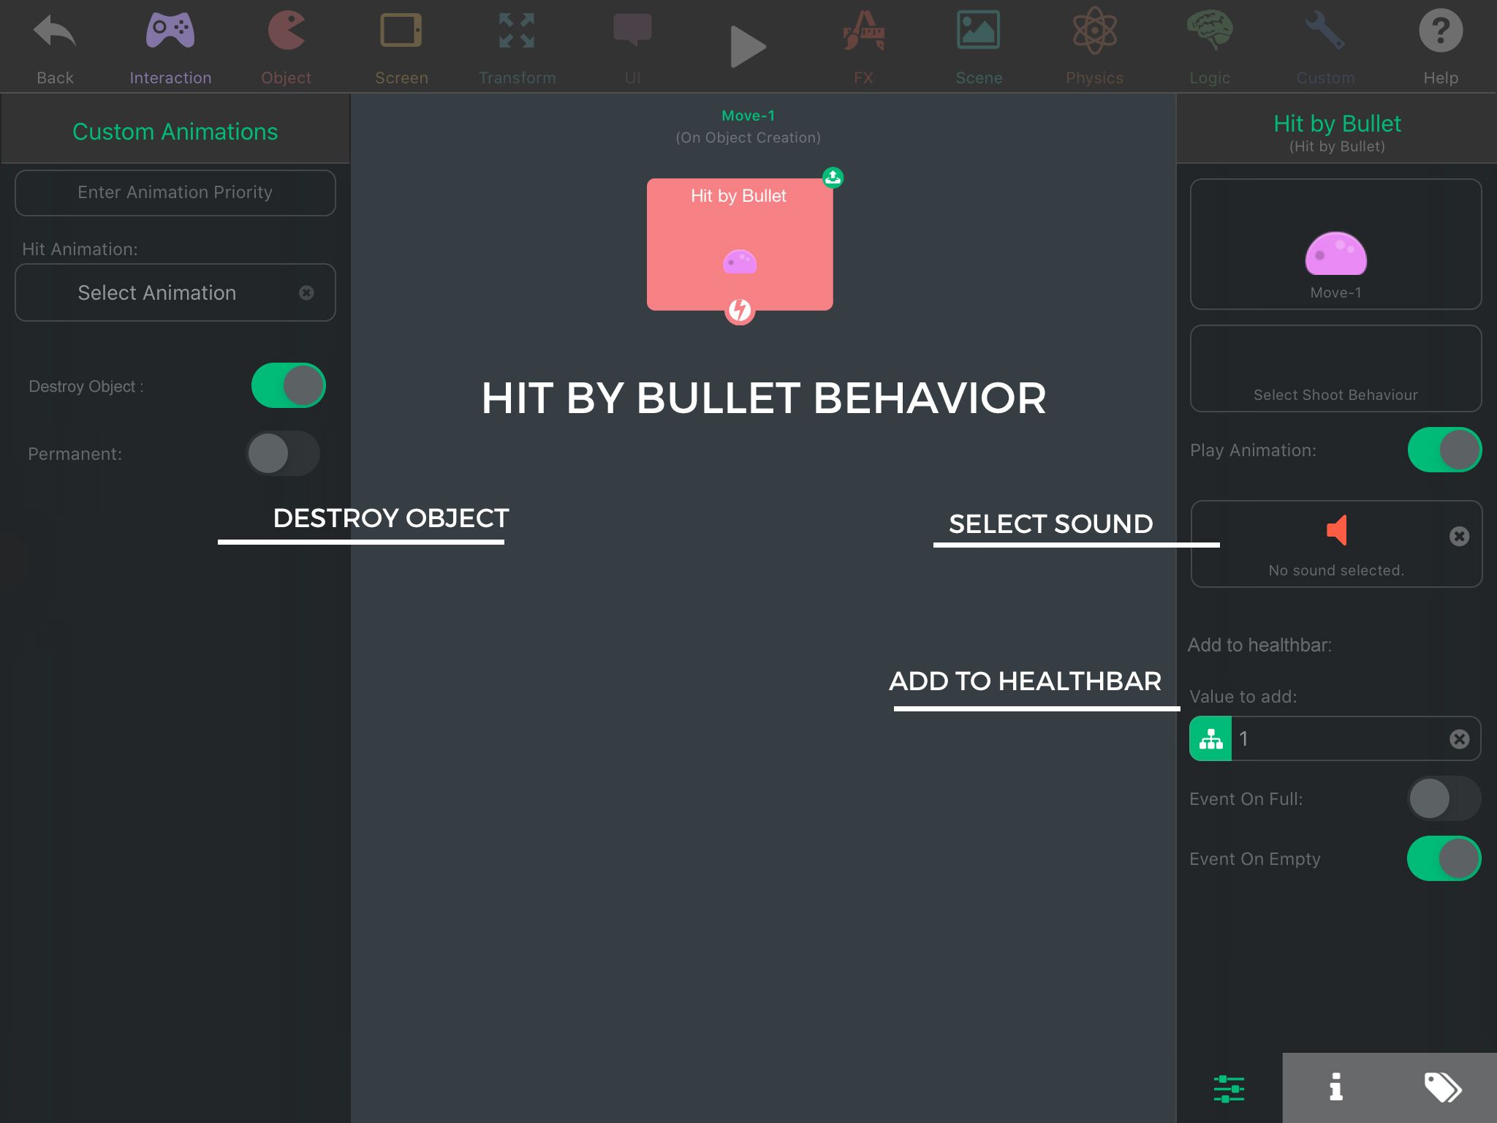Clear the Value to add field
1497x1123 pixels.
[1460, 738]
